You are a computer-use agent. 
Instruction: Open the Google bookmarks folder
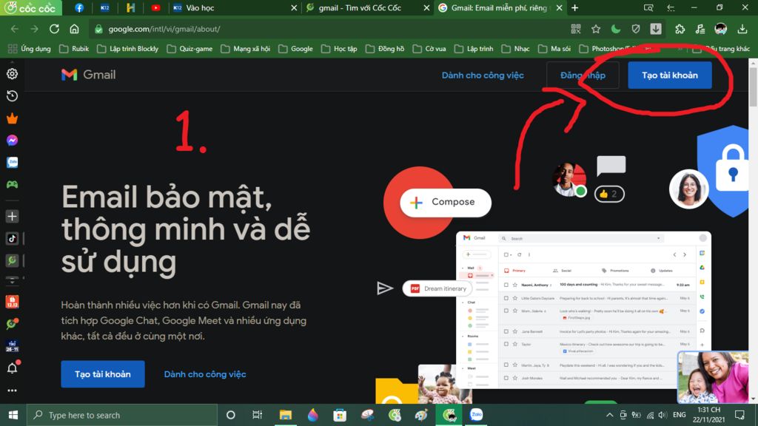(x=296, y=49)
